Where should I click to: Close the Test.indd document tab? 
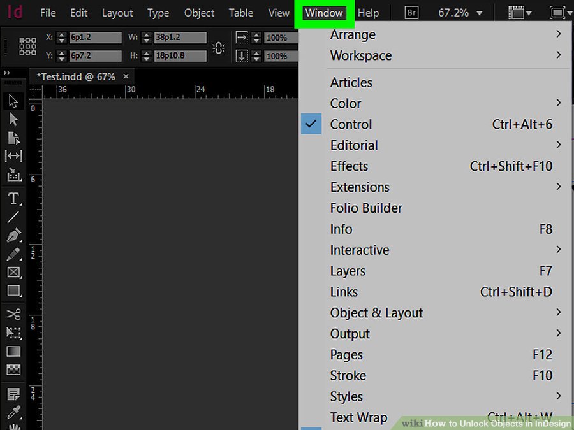126,76
